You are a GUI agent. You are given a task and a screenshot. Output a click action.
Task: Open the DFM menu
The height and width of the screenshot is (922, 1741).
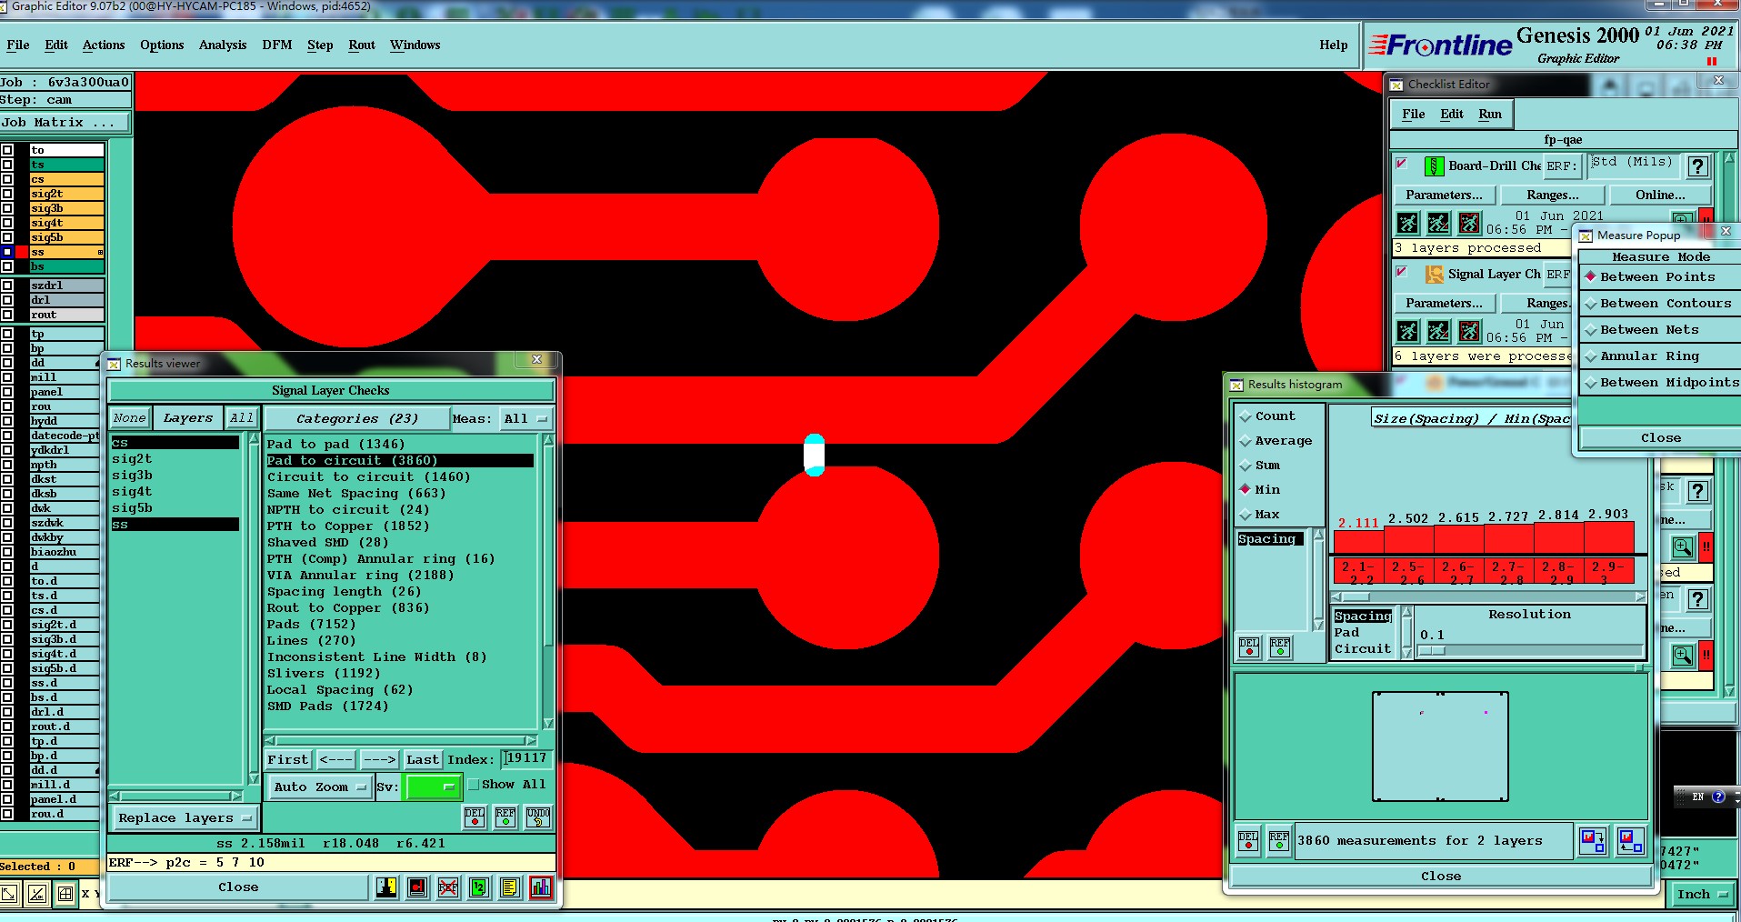point(277,45)
